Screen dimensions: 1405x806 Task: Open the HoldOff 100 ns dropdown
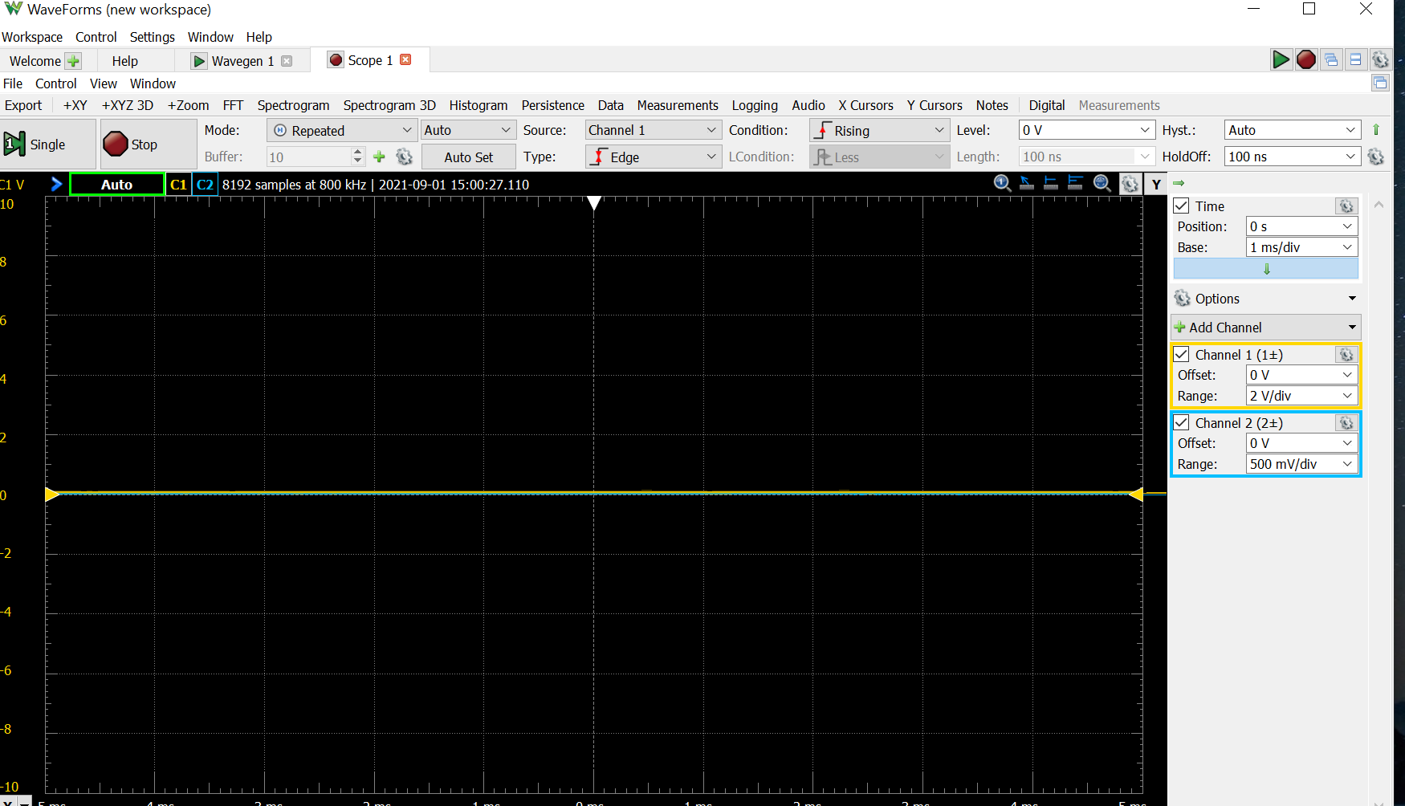pos(1292,157)
